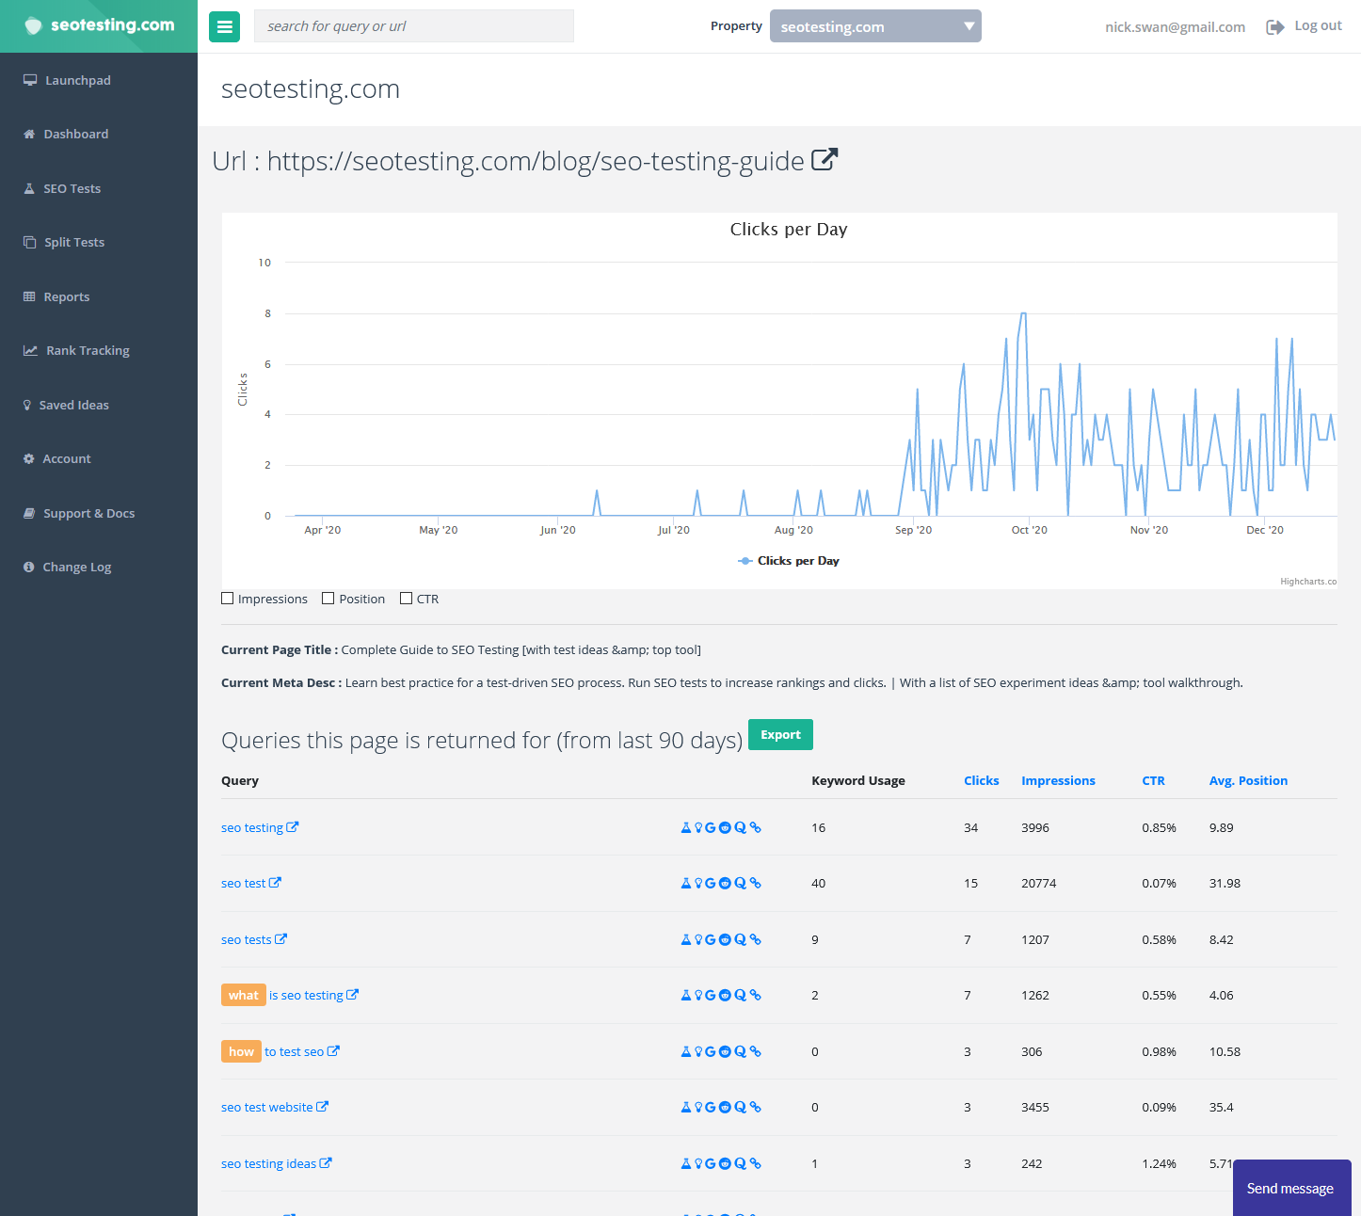Image resolution: width=1361 pixels, height=1216 pixels.
Task: Click the lightbulb icon in the 'seo testing' row
Action: coord(698,828)
